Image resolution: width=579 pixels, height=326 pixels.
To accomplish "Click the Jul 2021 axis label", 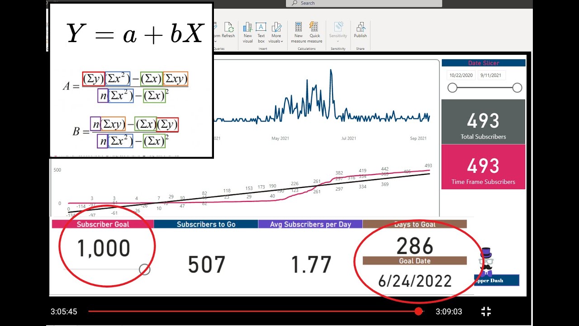I will 348,138.
